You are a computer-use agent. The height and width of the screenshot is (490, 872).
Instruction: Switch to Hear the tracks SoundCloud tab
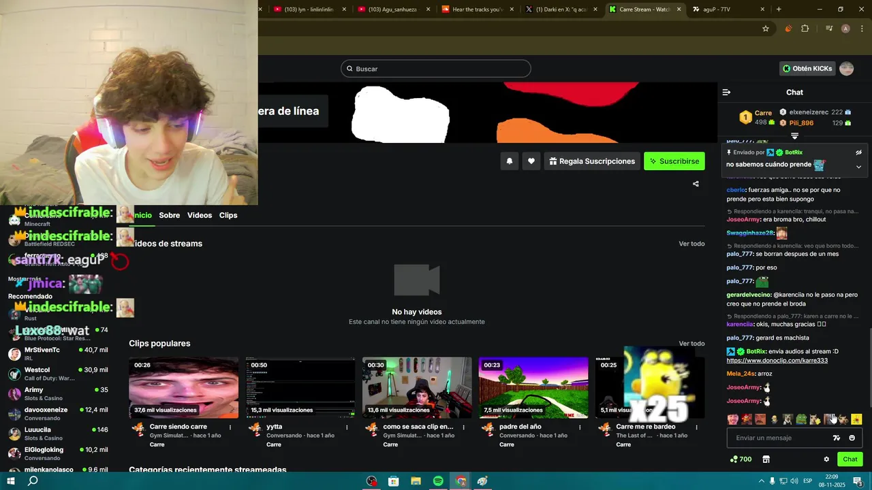pyautogui.click(x=476, y=10)
